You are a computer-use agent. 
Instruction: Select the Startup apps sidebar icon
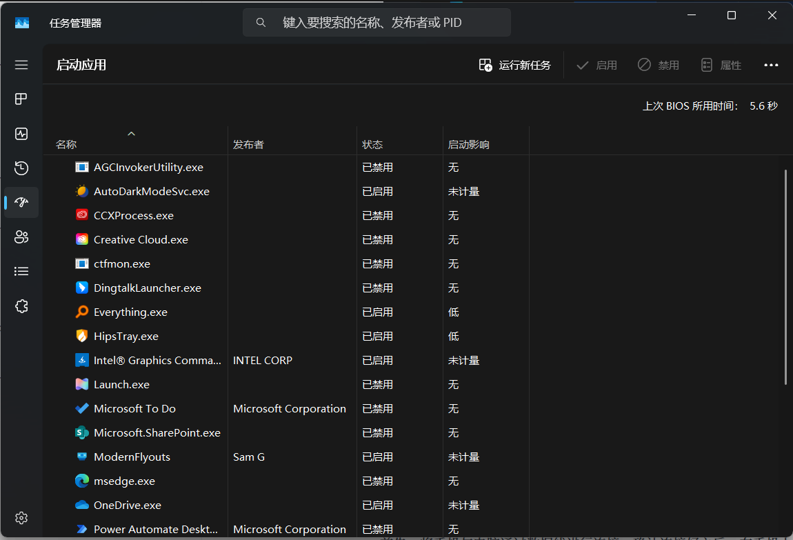pos(21,202)
